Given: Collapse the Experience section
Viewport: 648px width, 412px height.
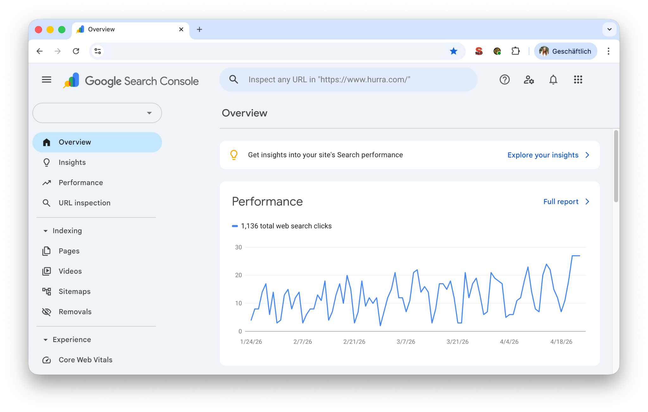Looking at the screenshot, I should pyautogui.click(x=46, y=340).
